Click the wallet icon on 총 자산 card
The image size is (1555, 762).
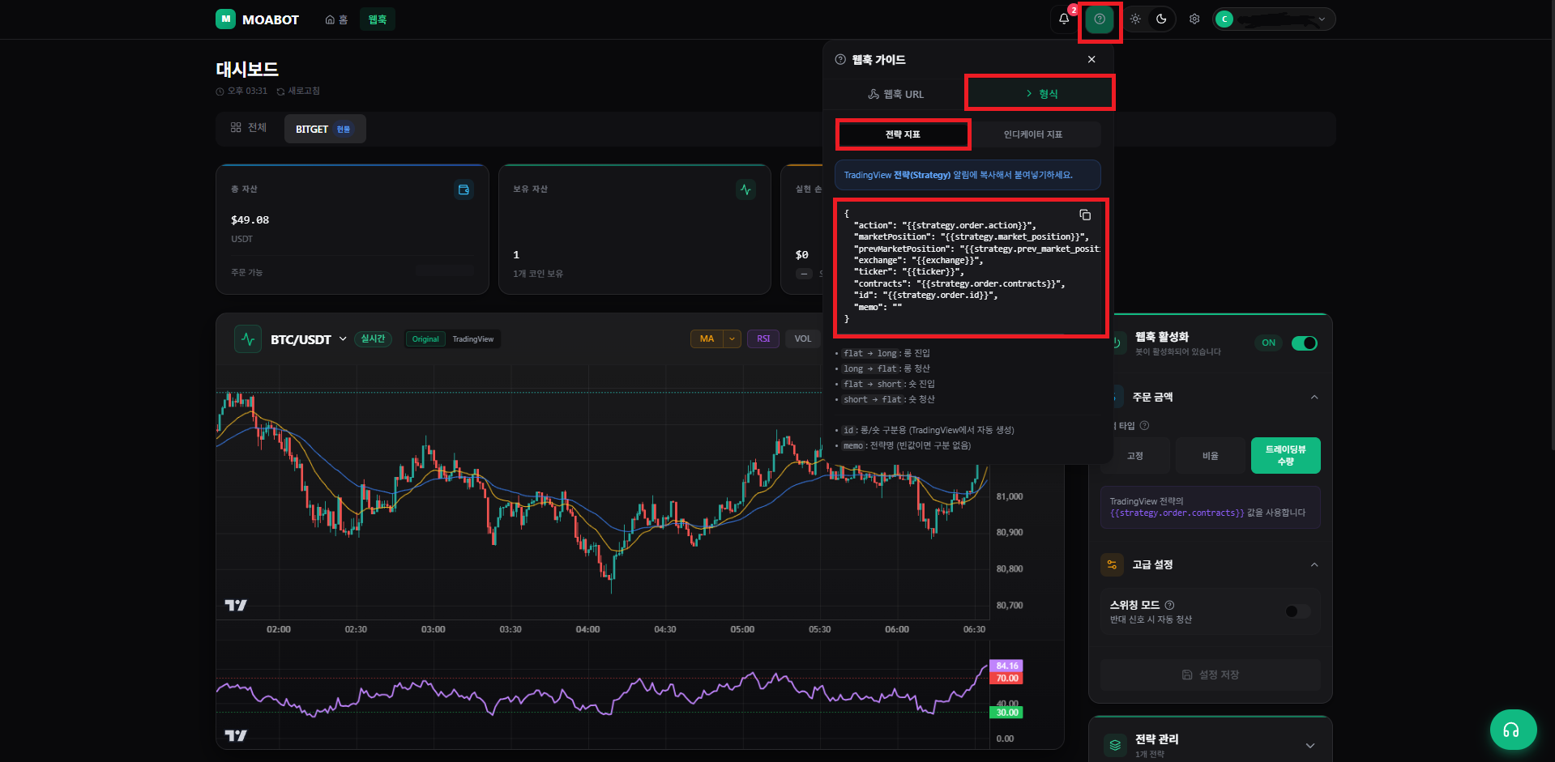tap(464, 189)
